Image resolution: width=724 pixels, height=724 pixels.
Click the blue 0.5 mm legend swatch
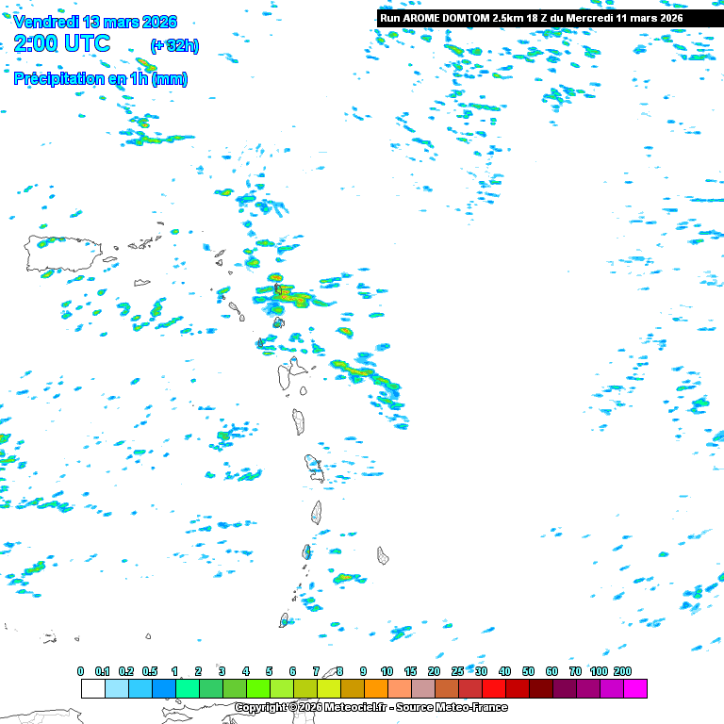click(x=163, y=689)
